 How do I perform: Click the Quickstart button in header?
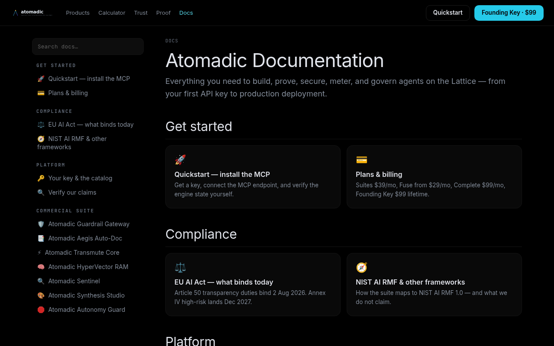tap(448, 13)
